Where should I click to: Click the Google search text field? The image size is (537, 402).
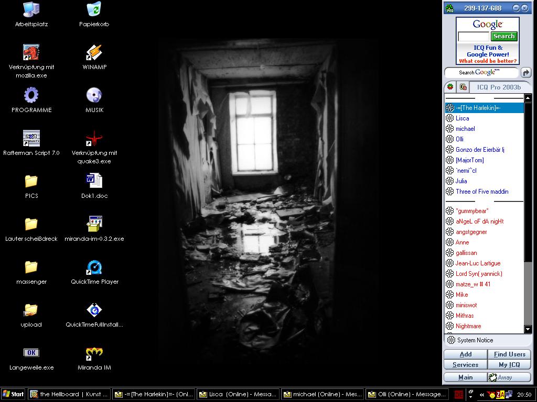coord(473,36)
